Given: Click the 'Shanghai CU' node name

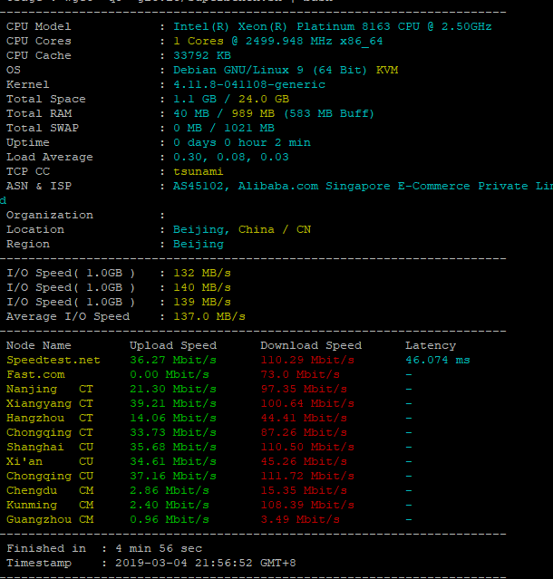Looking at the screenshot, I should pos(50,448).
